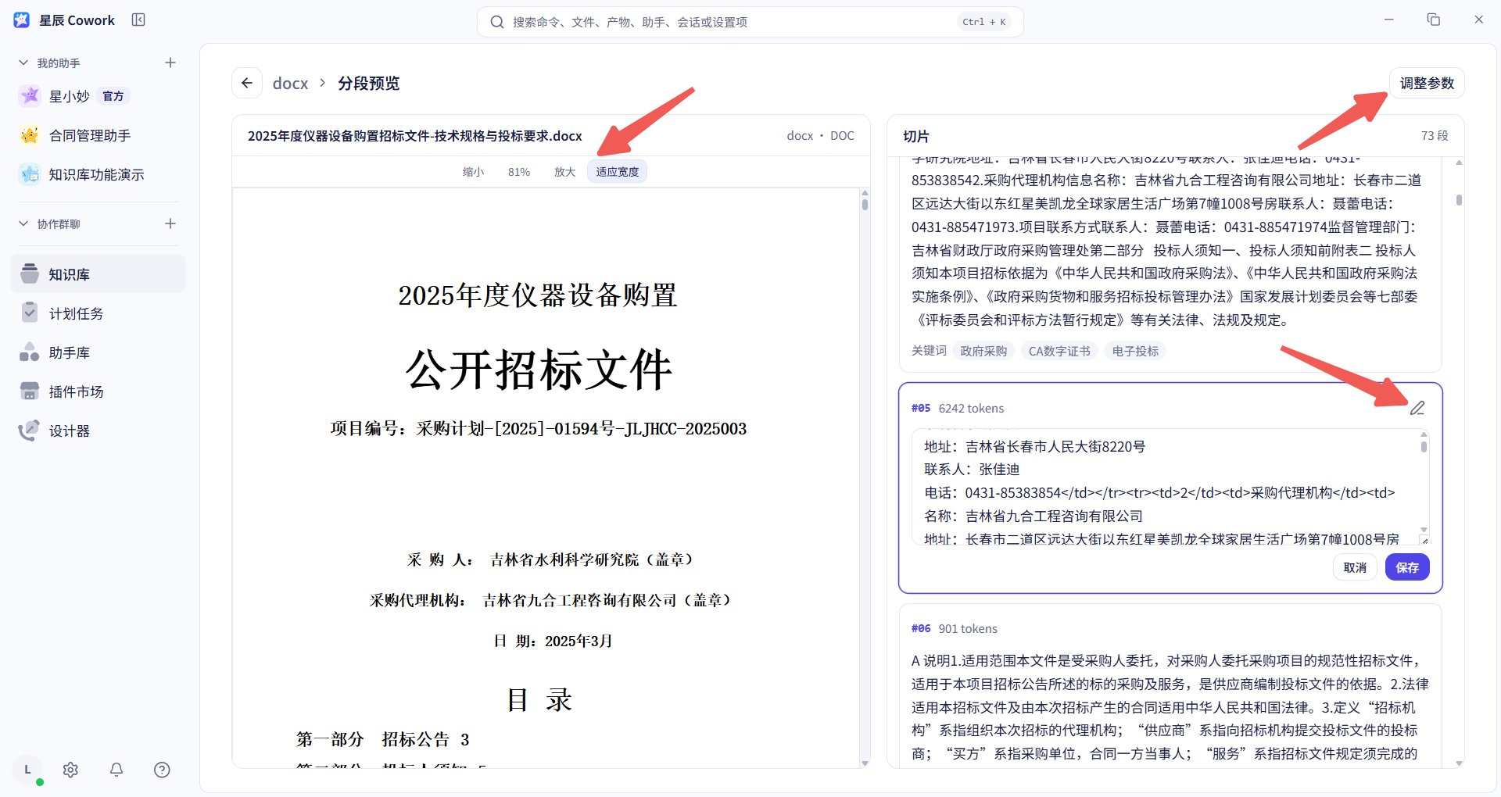Open the 设计器 page
The width and height of the screenshot is (1501, 797).
(98, 431)
